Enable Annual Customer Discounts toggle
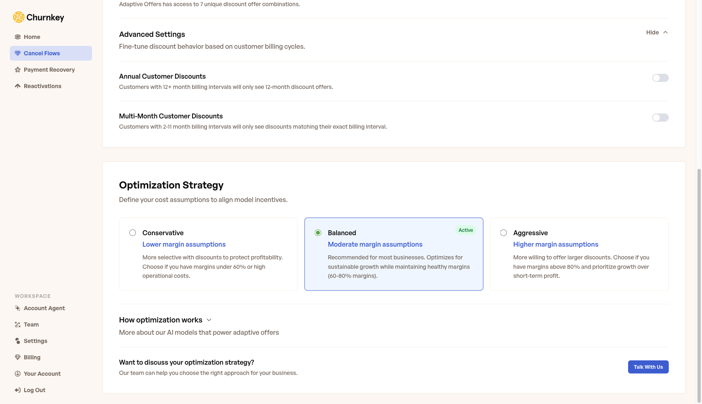The width and height of the screenshot is (702, 404). (x=660, y=78)
